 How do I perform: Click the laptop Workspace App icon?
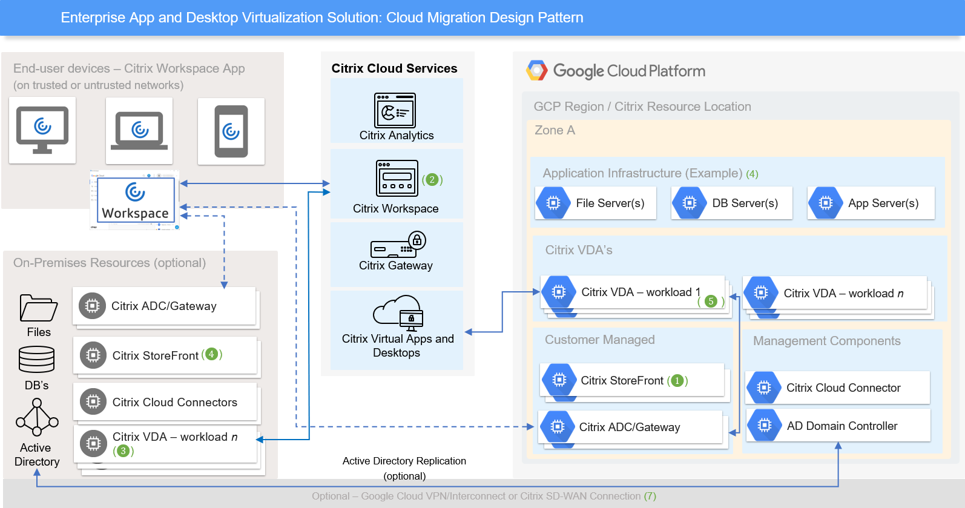tap(139, 131)
